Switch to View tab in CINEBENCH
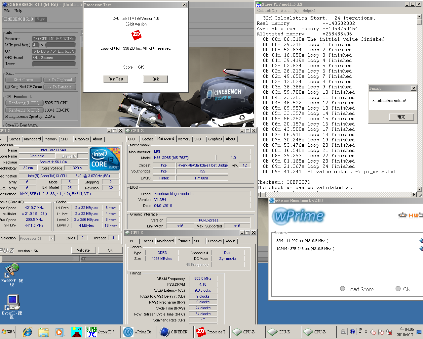The image size is (423, 339). (x=41, y=19)
